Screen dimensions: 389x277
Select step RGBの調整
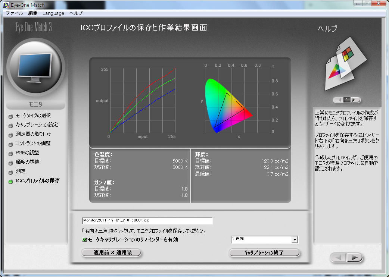(x=27, y=153)
